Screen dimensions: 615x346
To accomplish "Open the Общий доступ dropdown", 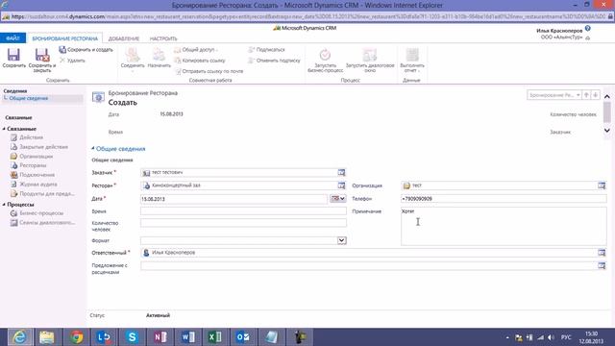I will [x=196, y=50].
